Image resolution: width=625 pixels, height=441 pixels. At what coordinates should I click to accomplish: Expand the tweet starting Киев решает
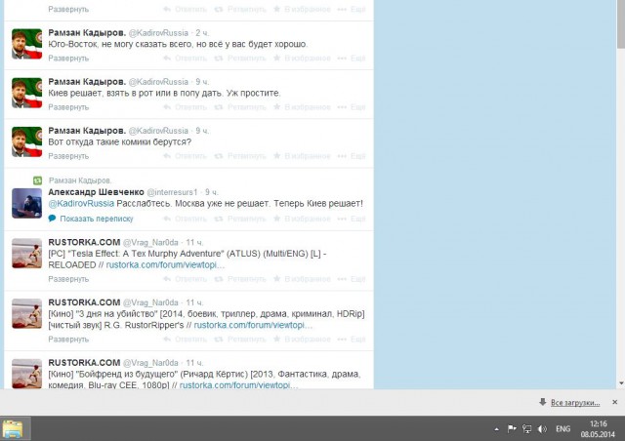68,107
